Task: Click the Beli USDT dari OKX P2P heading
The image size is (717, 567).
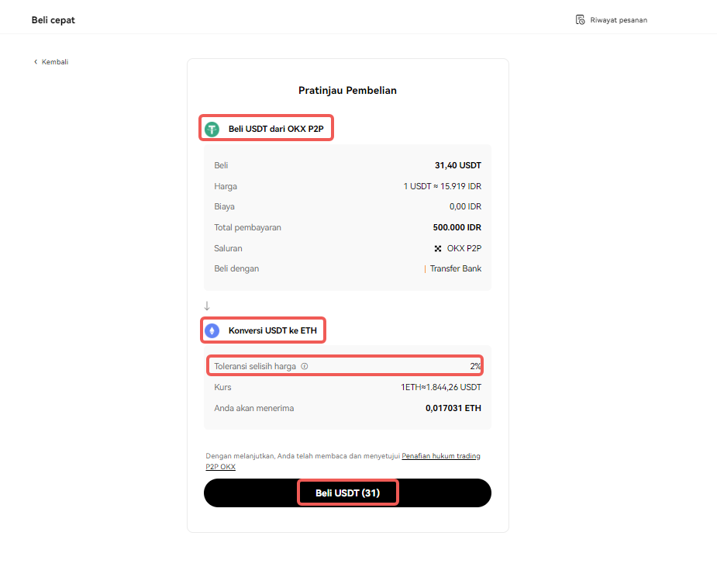Action: click(276, 129)
